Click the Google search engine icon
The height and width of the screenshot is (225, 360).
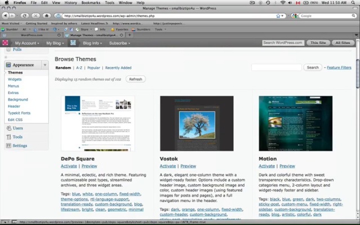point(295,16)
